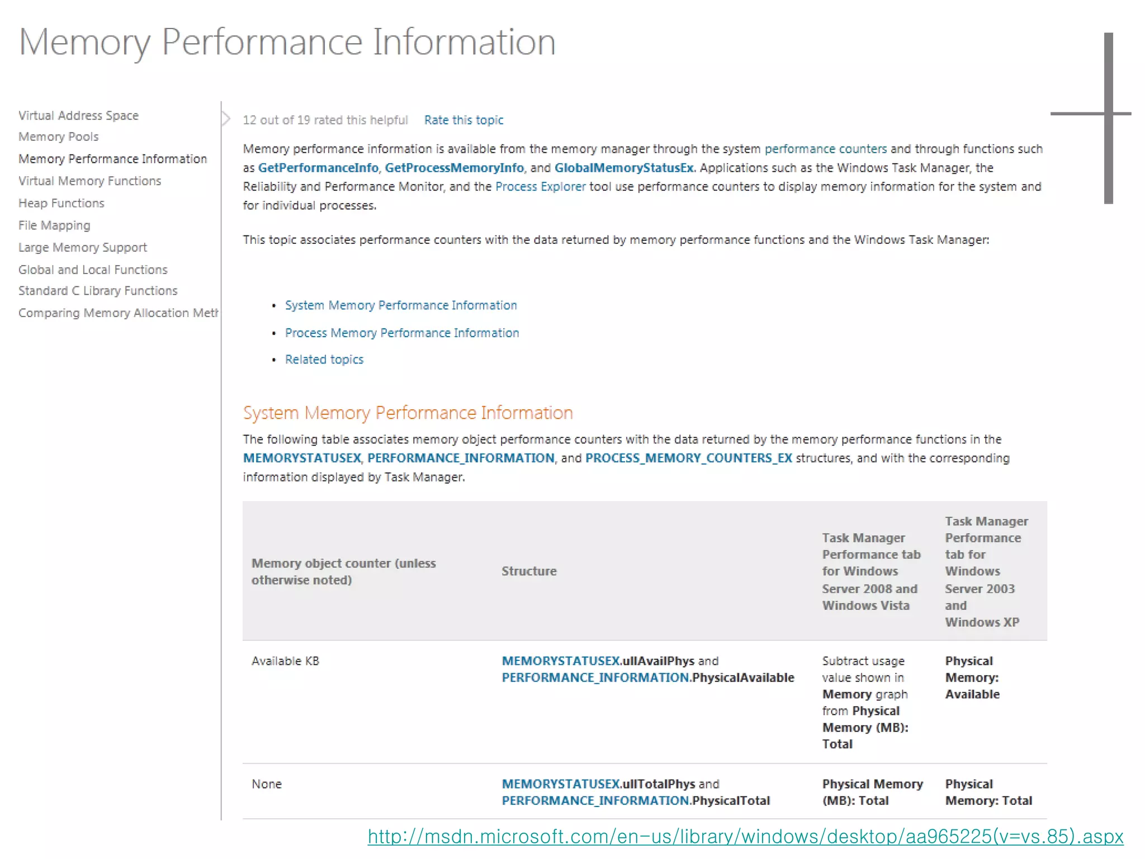The height and width of the screenshot is (859, 1145).
Task: Select Memory Performance Information sidebar item
Action: click(x=112, y=159)
